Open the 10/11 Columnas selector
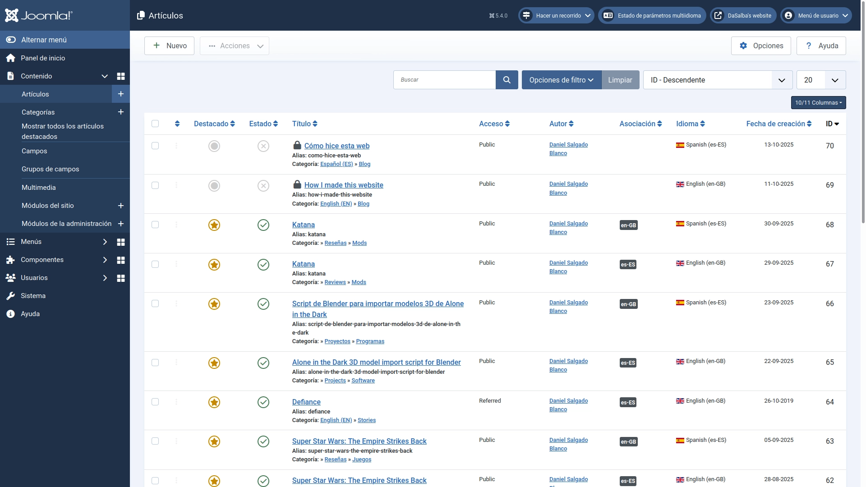 click(818, 103)
